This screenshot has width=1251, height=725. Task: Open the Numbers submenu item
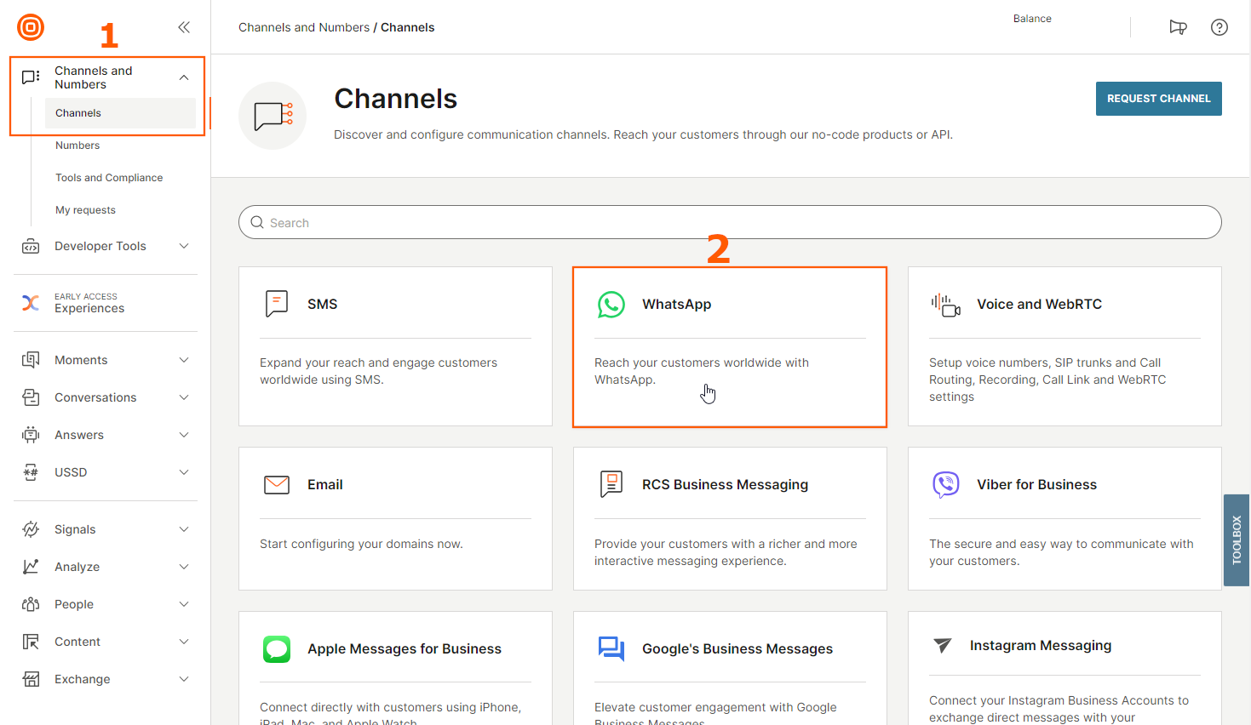77,146
